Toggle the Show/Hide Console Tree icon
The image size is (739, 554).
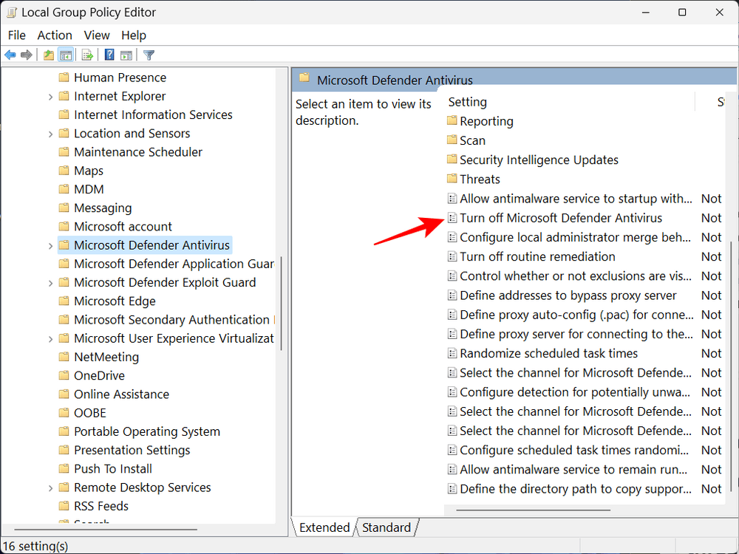click(x=66, y=55)
